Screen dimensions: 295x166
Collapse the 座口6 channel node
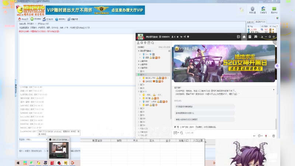click(x=139, y=91)
